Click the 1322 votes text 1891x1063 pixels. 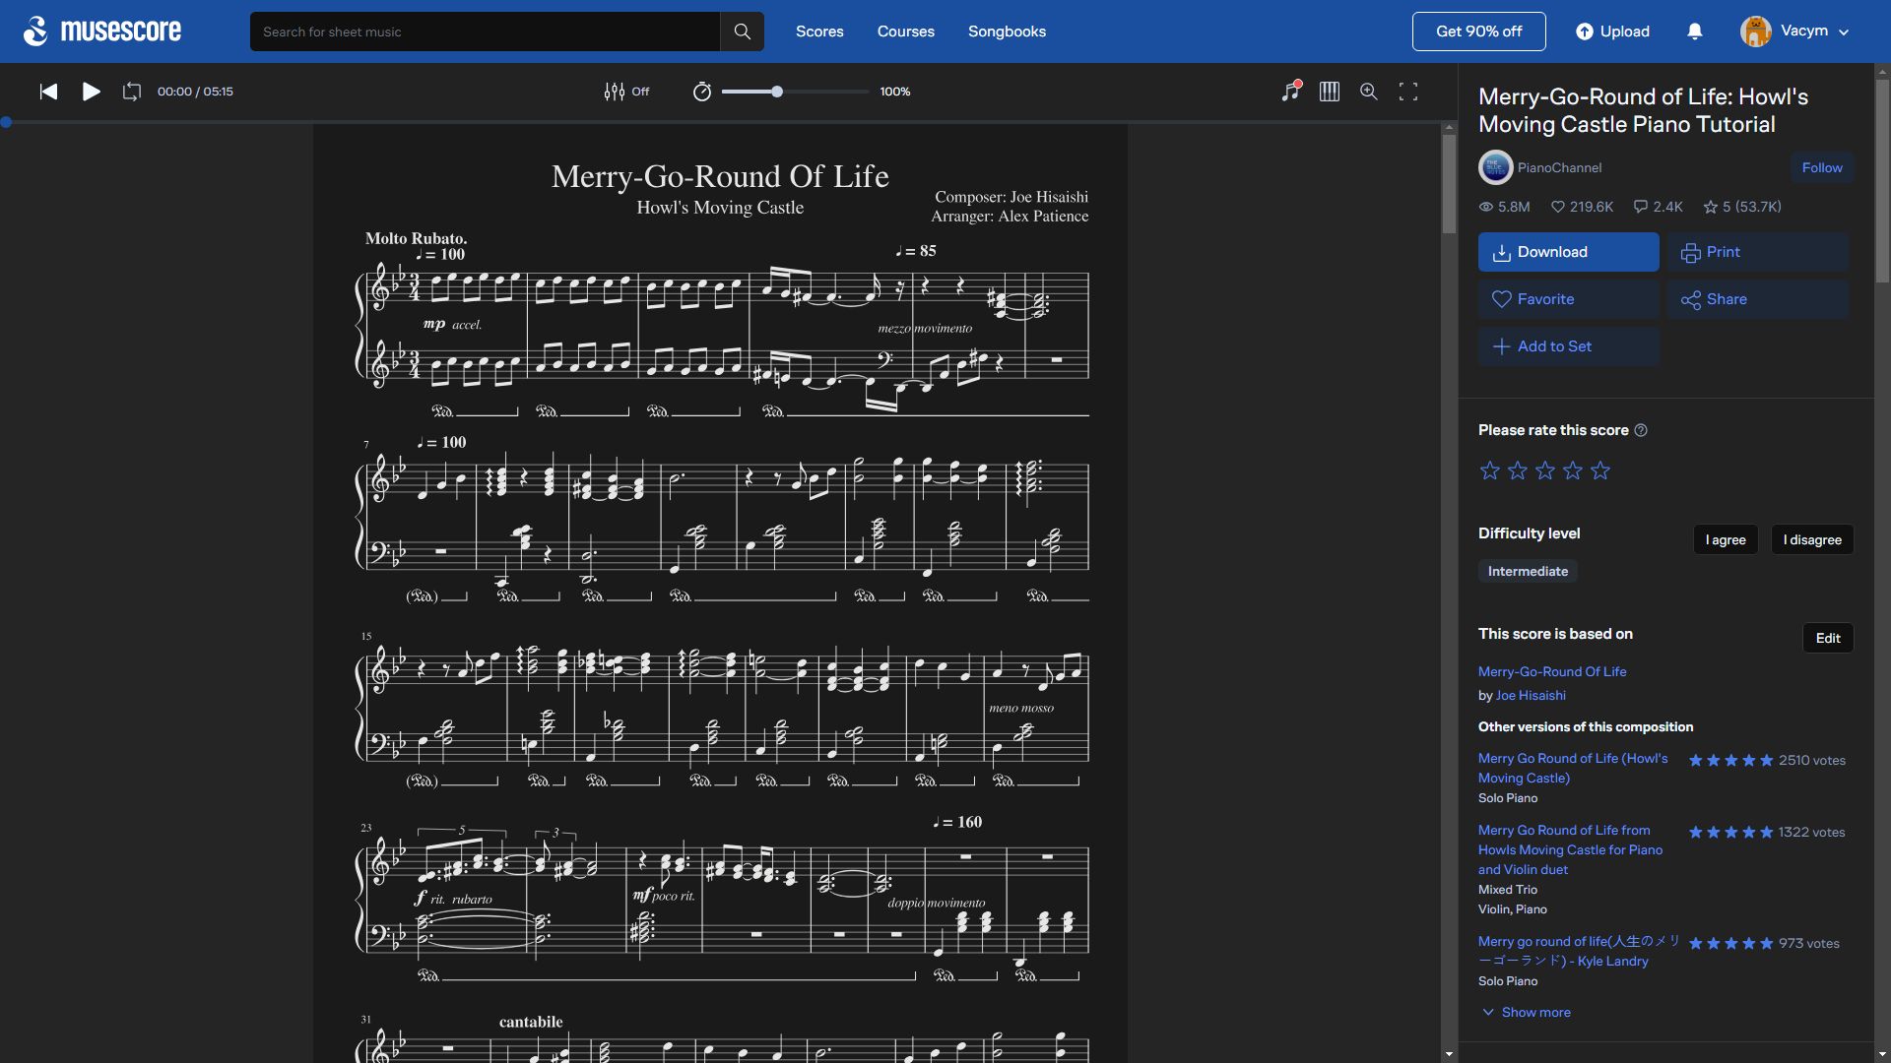1812,832
